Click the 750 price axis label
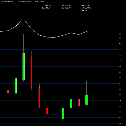Viewport: 126px width, 126px height. pos(120,44)
